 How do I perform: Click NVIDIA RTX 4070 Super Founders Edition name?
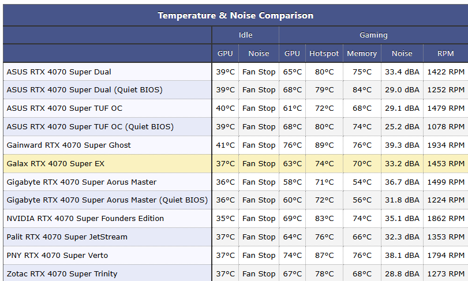point(85,219)
